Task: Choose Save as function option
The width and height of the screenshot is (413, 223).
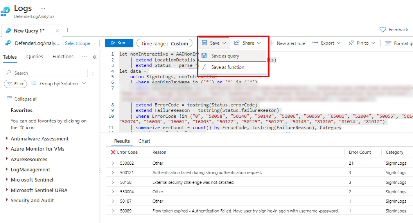Action: coord(227,67)
